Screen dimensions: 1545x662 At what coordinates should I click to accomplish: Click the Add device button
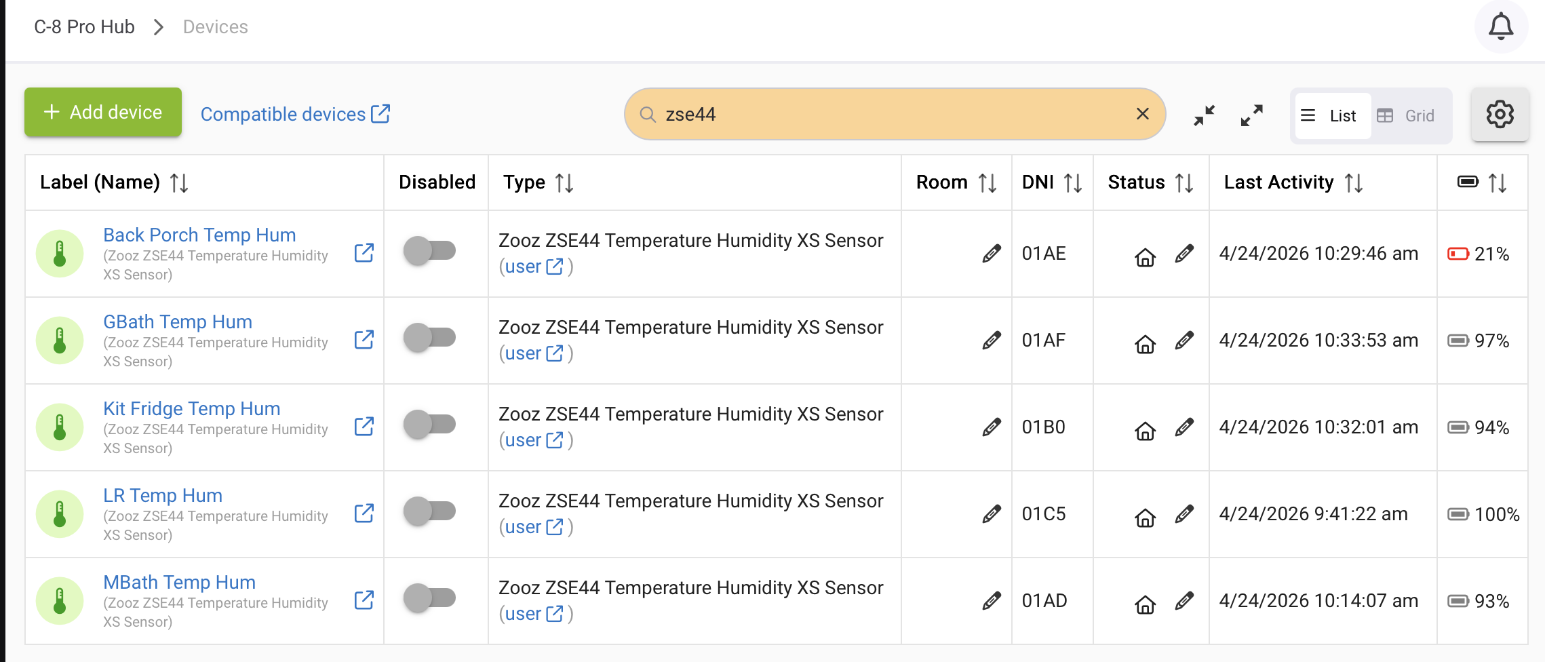click(103, 113)
